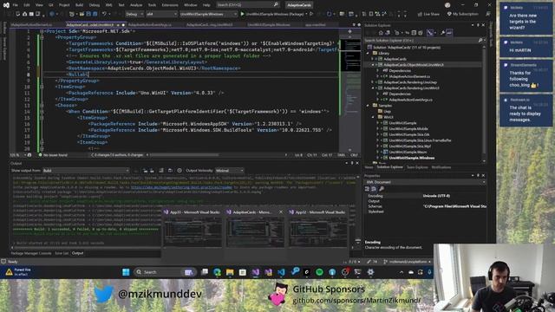Open the Git menu
The width and height of the screenshot is (555, 312).
(x=50, y=5)
